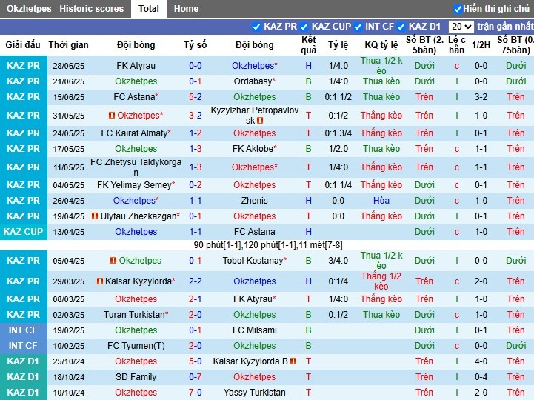Open FC Milsami team link
The width and height of the screenshot is (534, 400).
click(254, 330)
